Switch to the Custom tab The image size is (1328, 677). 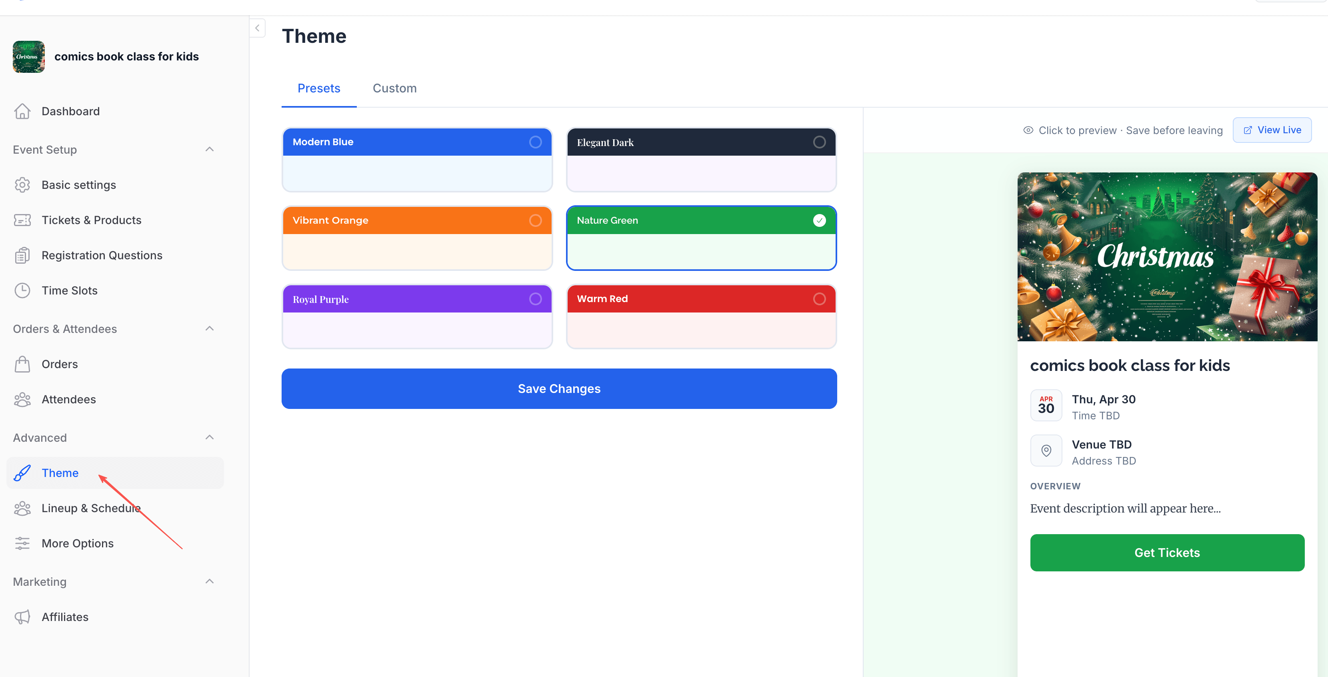coord(394,88)
